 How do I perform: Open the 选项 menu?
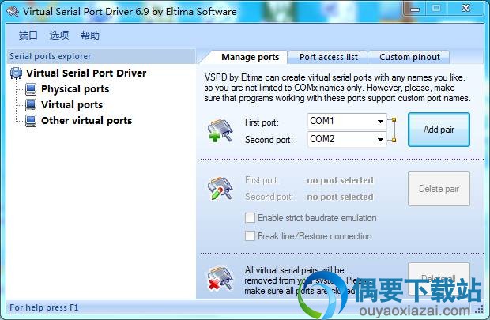click(x=59, y=35)
